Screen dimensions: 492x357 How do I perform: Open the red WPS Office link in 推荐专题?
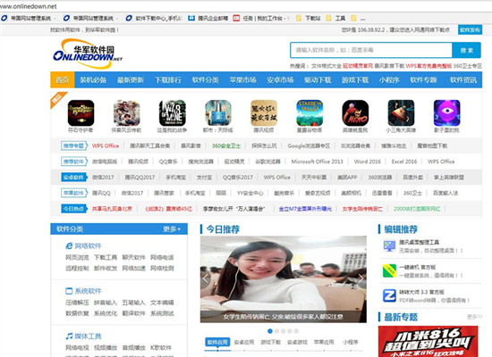pos(106,146)
